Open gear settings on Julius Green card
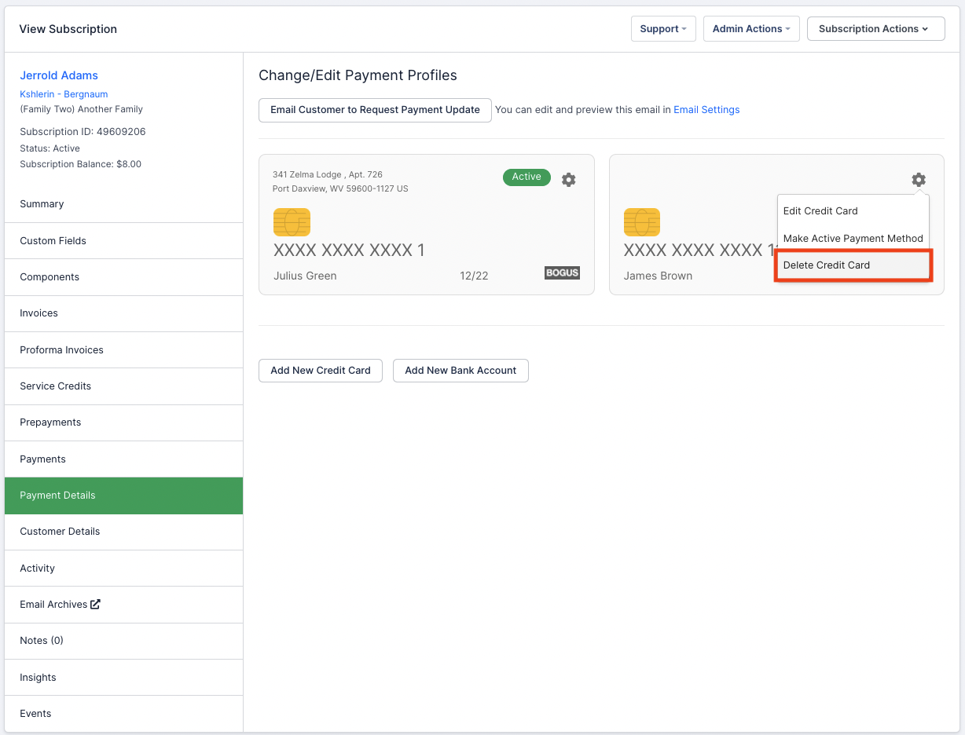 tap(569, 180)
